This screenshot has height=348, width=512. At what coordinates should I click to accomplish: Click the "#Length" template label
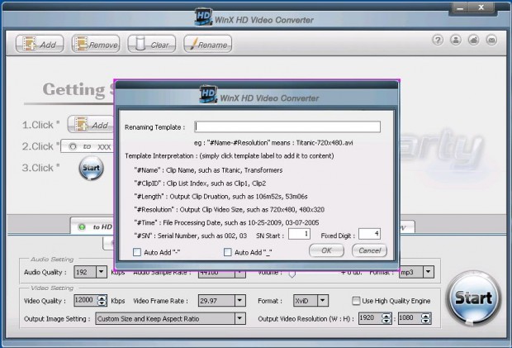coord(149,197)
